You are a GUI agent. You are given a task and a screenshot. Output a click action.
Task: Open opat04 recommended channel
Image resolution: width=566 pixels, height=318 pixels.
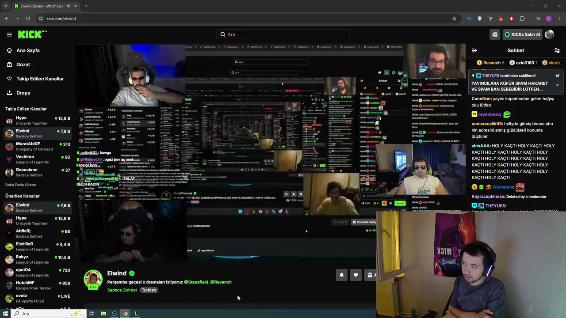[x=38, y=272]
